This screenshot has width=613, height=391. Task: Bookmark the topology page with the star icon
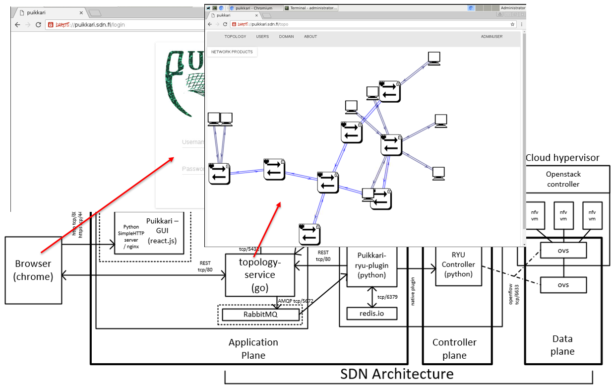point(513,24)
